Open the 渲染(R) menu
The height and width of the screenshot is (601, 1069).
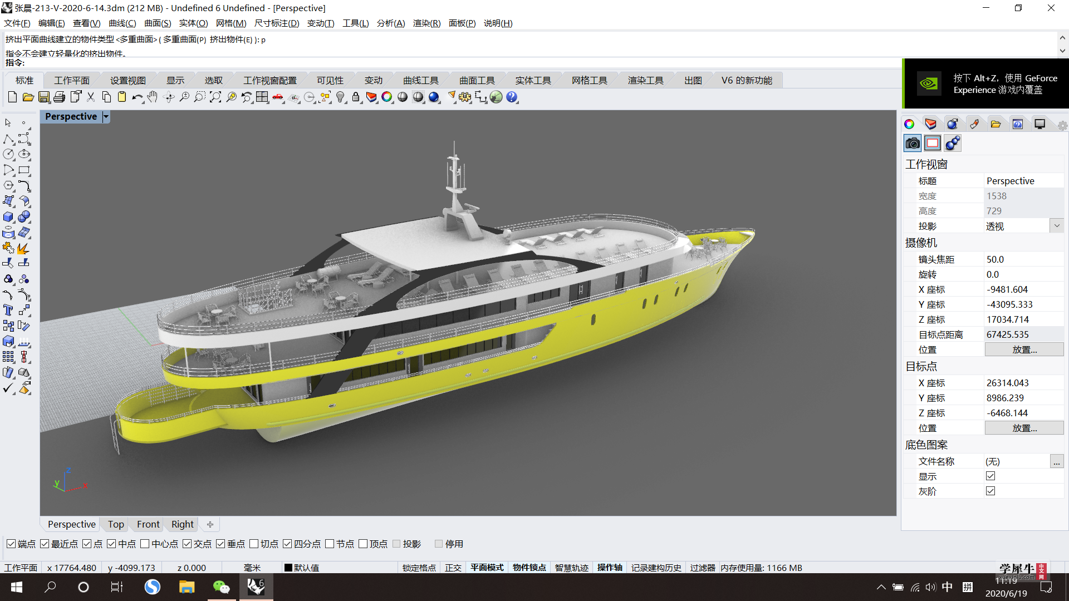(x=426, y=23)
